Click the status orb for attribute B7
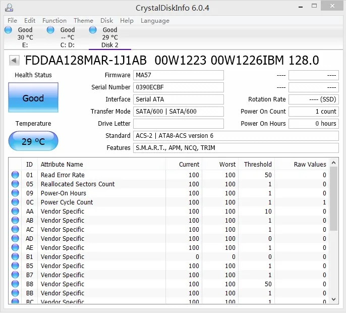The height and width of the screenshot is (313, 346). point(15,275)
